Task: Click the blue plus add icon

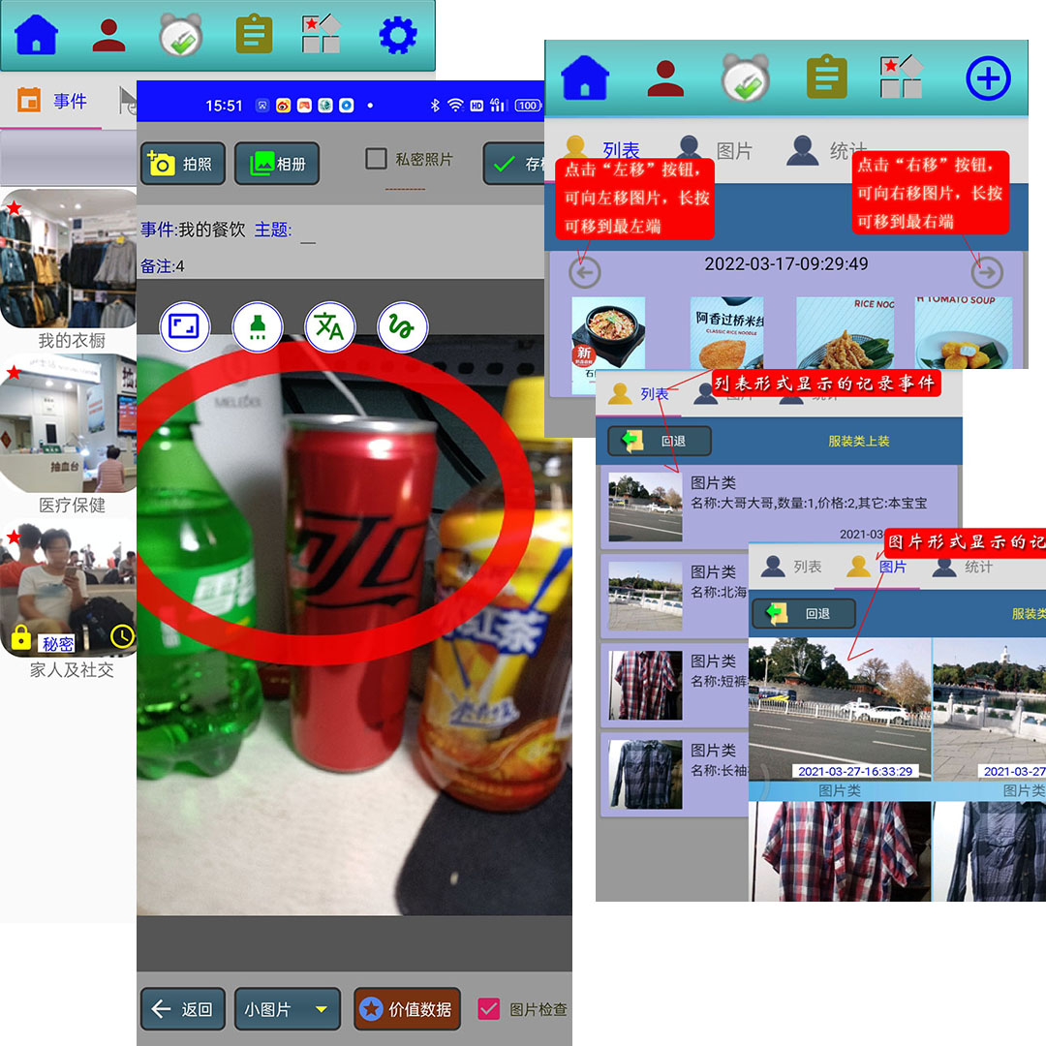Action: (988, 78)
